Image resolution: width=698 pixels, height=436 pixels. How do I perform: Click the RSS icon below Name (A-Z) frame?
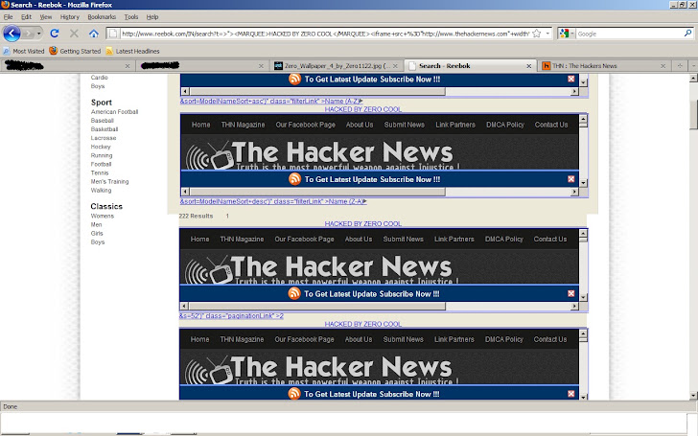pos(294,179)
